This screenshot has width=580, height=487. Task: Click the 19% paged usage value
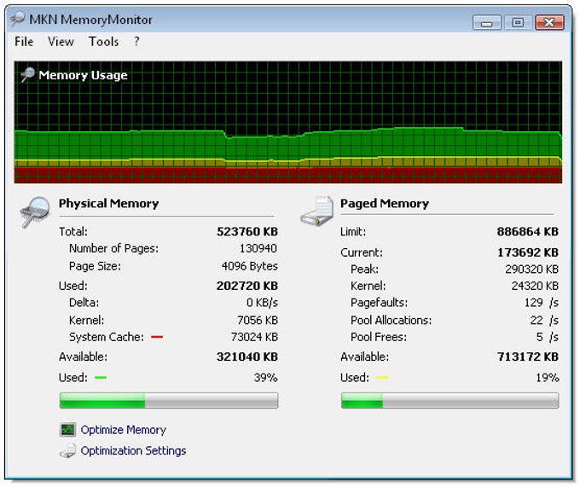[x=548, y=378]
